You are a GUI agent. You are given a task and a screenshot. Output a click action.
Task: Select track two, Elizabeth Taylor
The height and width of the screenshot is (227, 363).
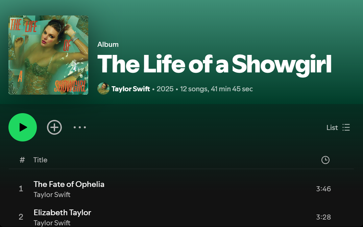click(x=63, y=213)
